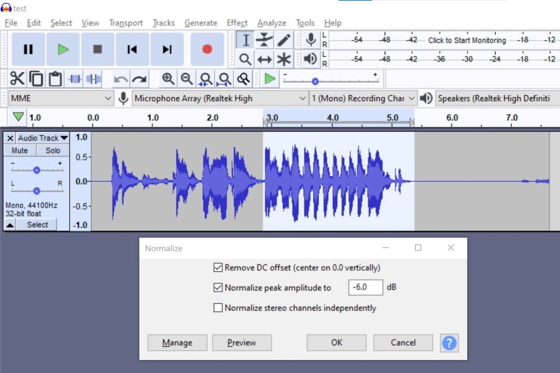Image resolution: width=560 pixels, height=373 pixels.
Task: Fit entire project to window width
Action: [x=224, y=79]
